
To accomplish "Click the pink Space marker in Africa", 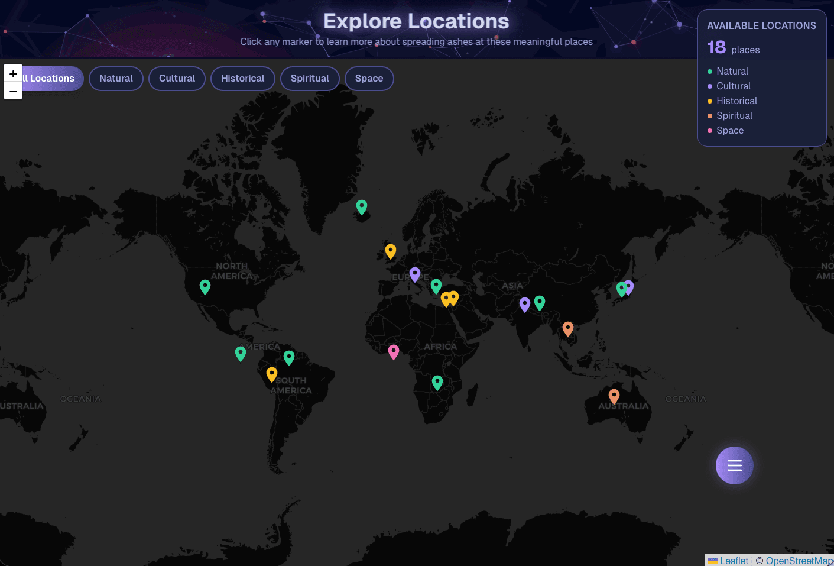I will pyautogui.click(x=394, y=352).
